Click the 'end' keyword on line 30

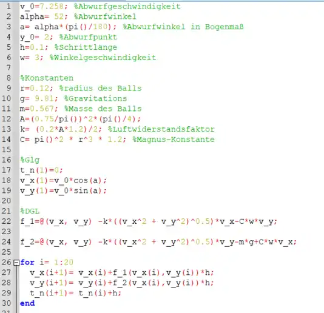pos(27,303)
